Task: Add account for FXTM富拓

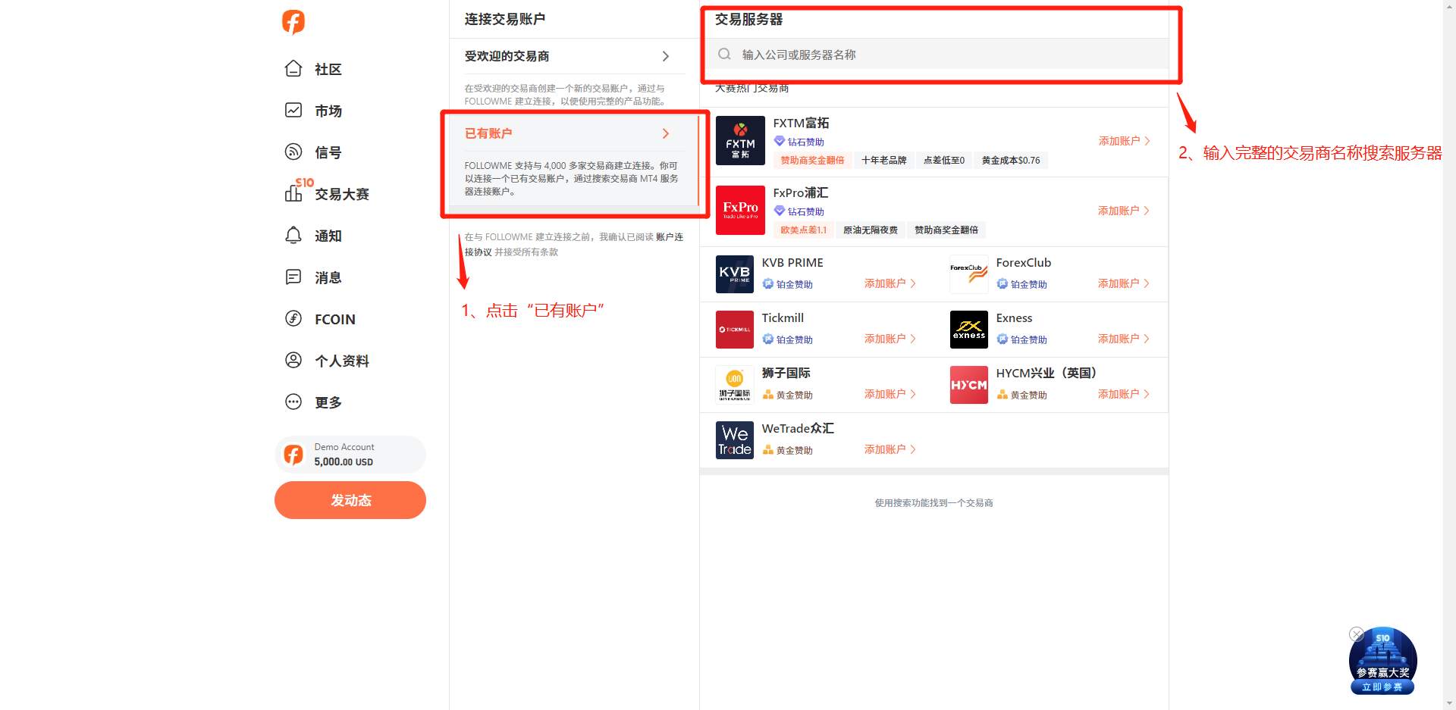Action: tap(1124, 141)
